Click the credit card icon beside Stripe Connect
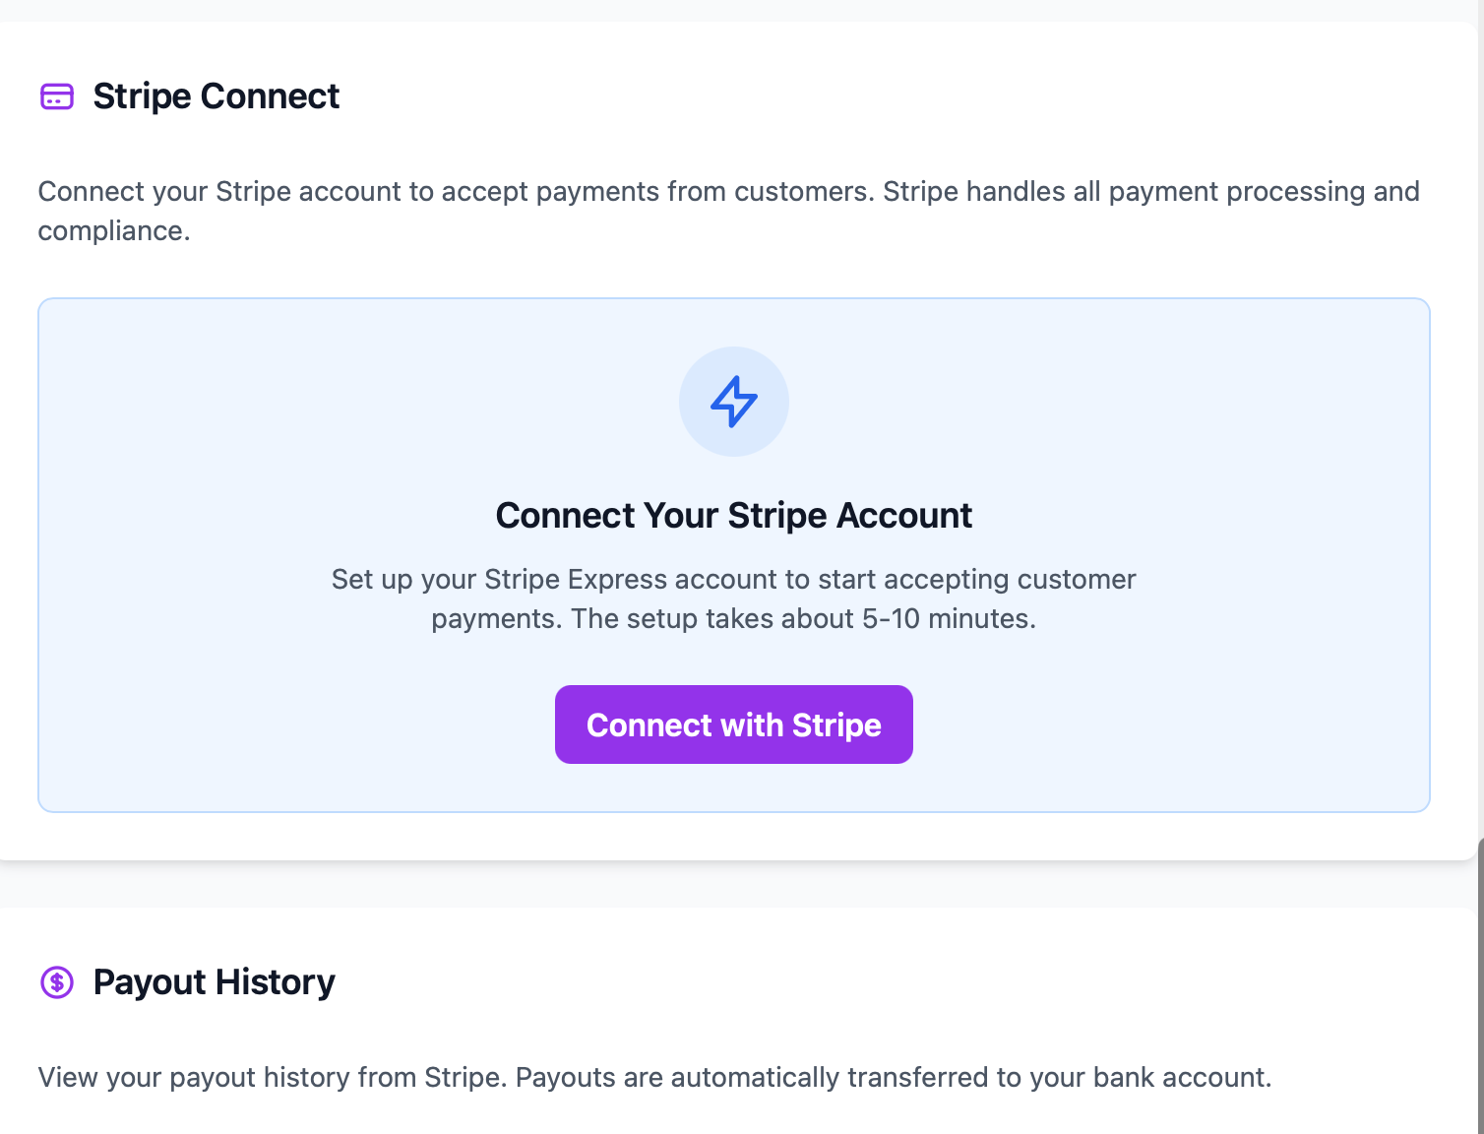Image resolution: width=1484 pixels, height=1134 pixels. tap(57, 96)
